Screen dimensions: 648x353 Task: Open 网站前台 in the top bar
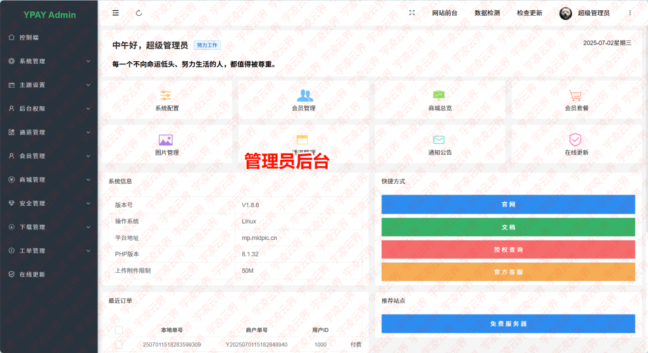tap(445, 13)
